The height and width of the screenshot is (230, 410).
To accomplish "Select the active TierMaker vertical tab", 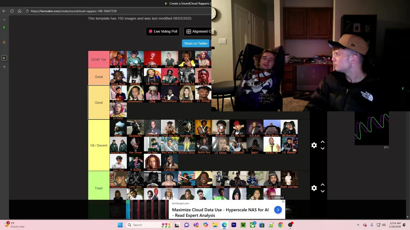I will (x=4, y=58).
